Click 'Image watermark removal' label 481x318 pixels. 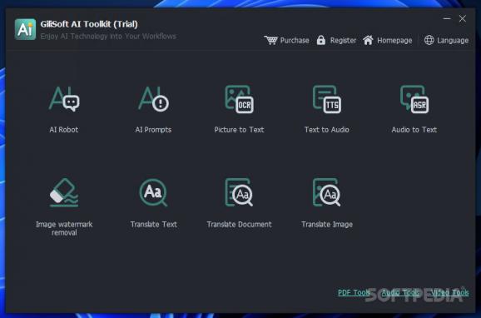(x=64, y=228)
